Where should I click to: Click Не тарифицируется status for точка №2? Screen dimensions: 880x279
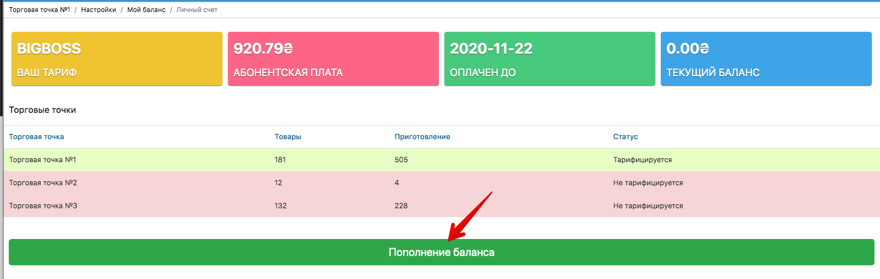click(x=648, y=183)
